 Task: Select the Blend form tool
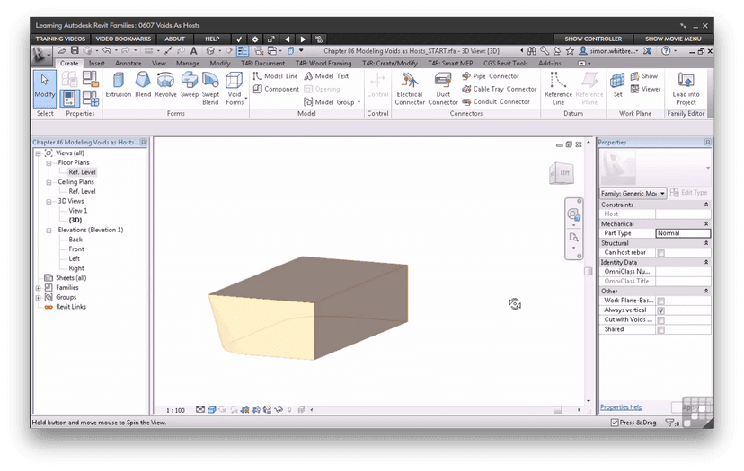(143, 85)
